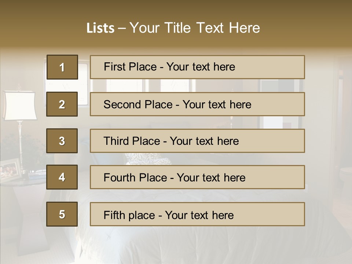
Task: Select the Your Title Text Here text
Action: pyautogui.click(x=195, y=28)
